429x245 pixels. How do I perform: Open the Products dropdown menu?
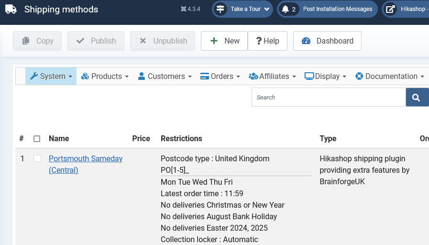click(105, 76)
